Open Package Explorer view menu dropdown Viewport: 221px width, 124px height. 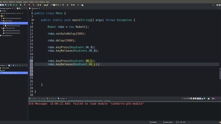pos(22,8)
